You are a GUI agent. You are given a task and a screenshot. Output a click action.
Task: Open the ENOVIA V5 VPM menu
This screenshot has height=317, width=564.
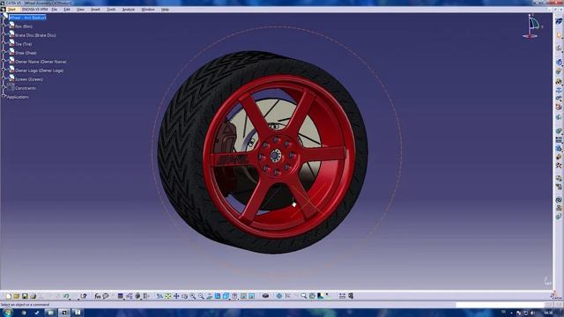[34, 10]
